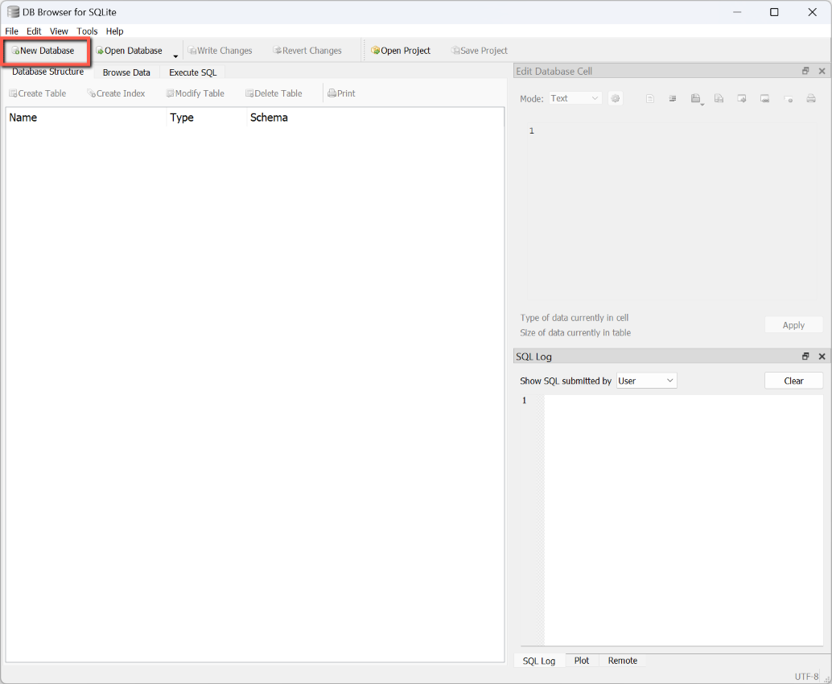Screen dimensions: 832x684
Task: Click the Open Project toolbar button
Action: click(x=401, y=51)
